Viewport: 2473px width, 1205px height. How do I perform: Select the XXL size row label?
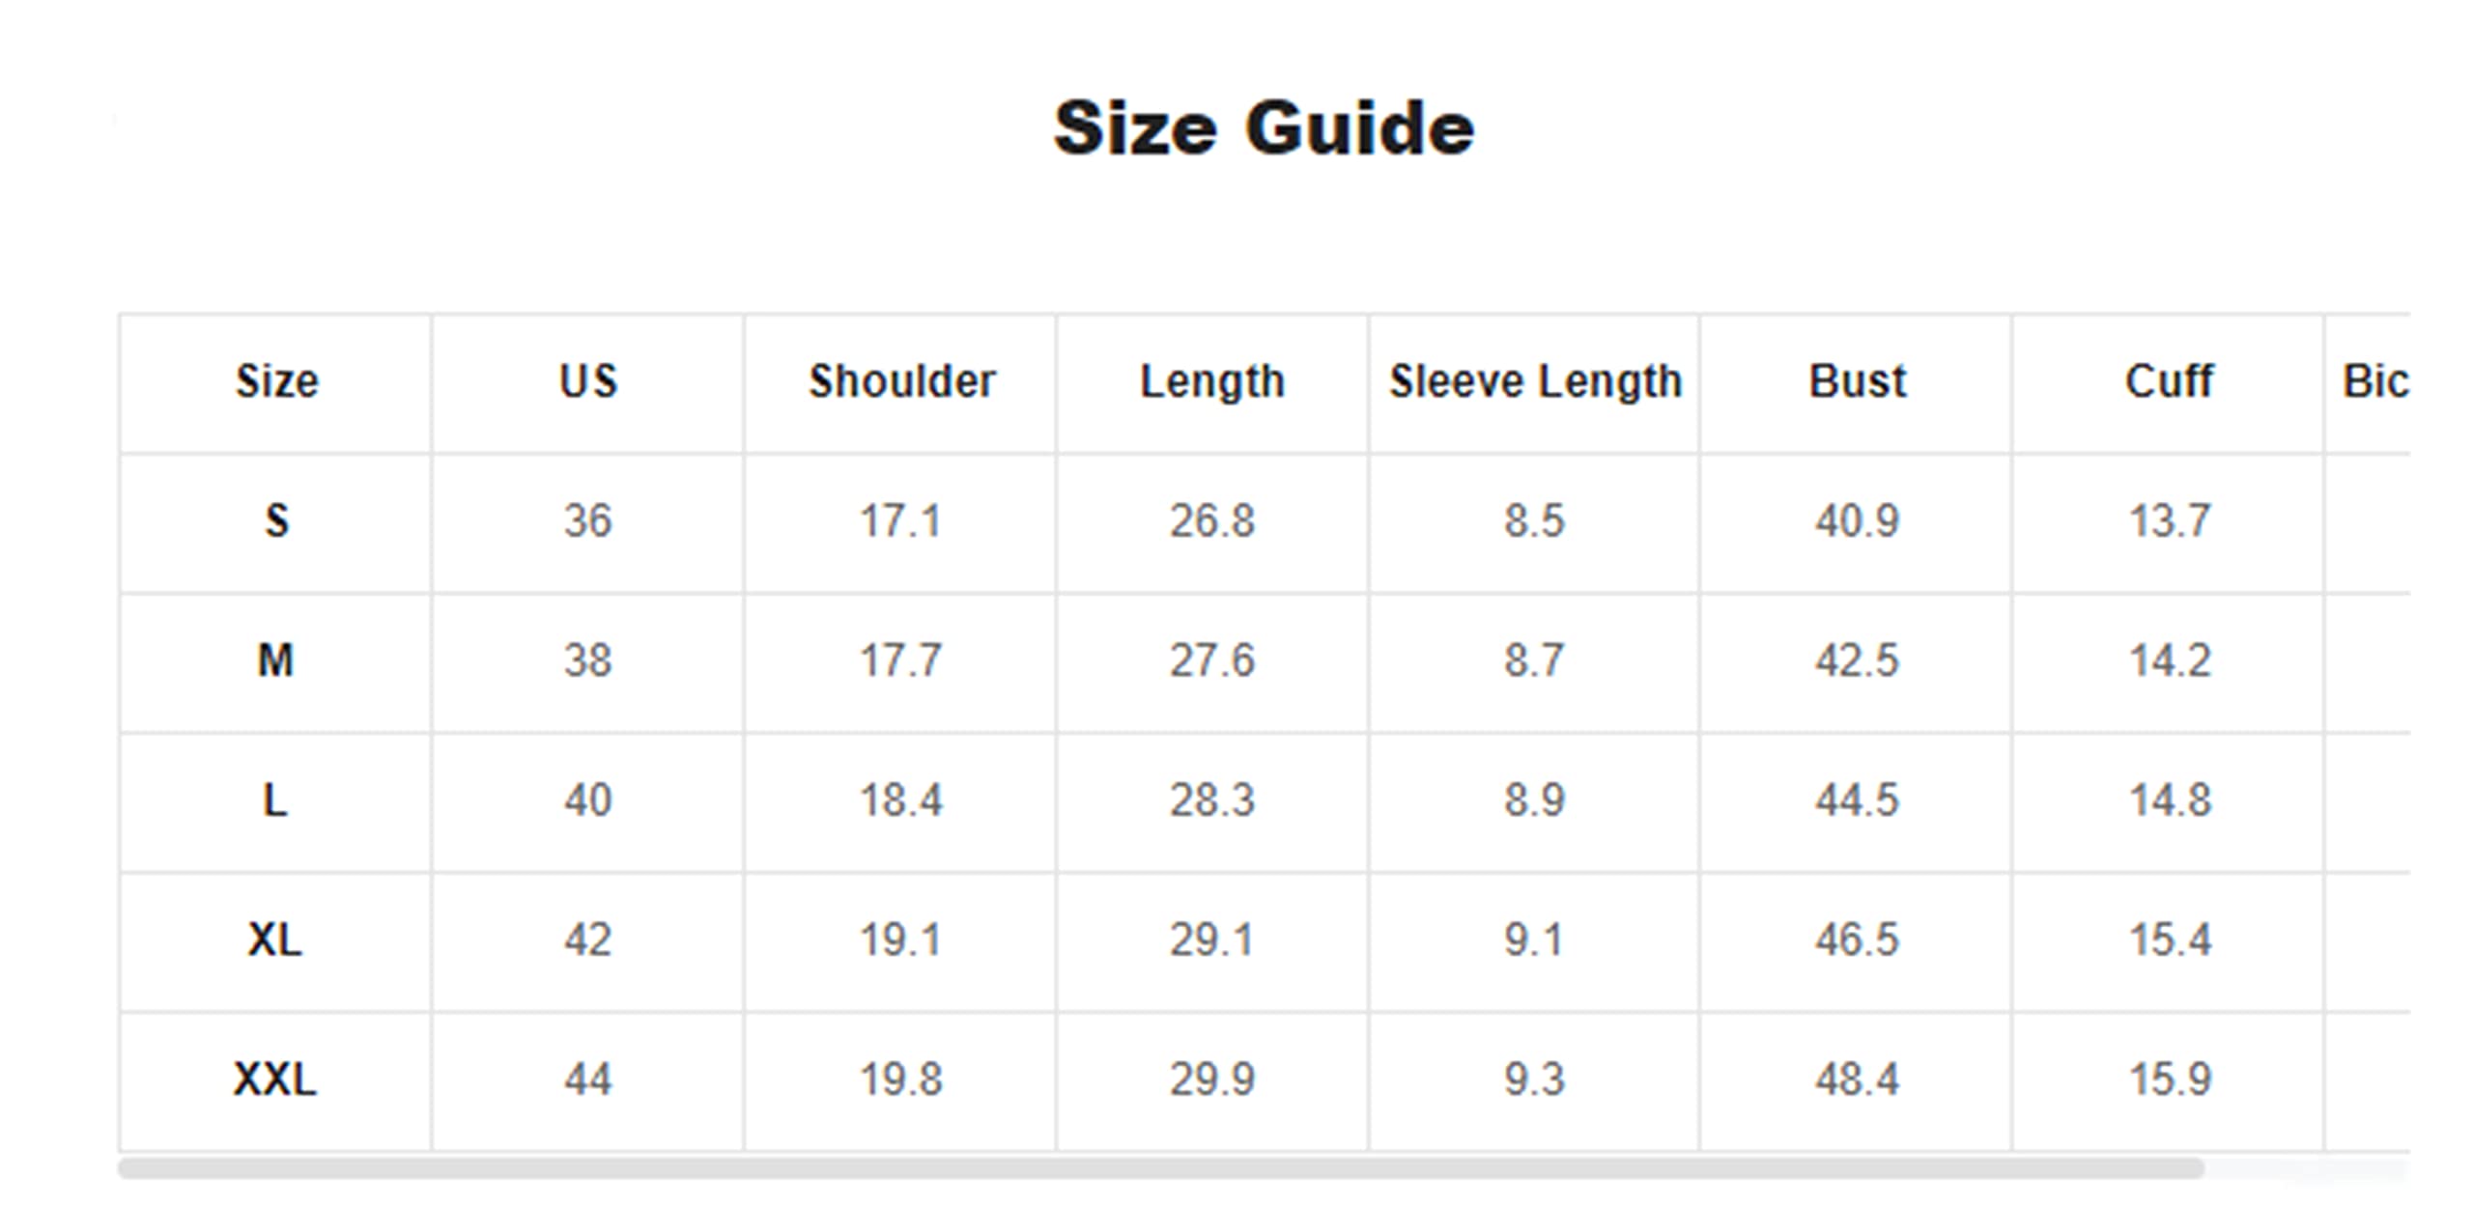[276, 1079]
